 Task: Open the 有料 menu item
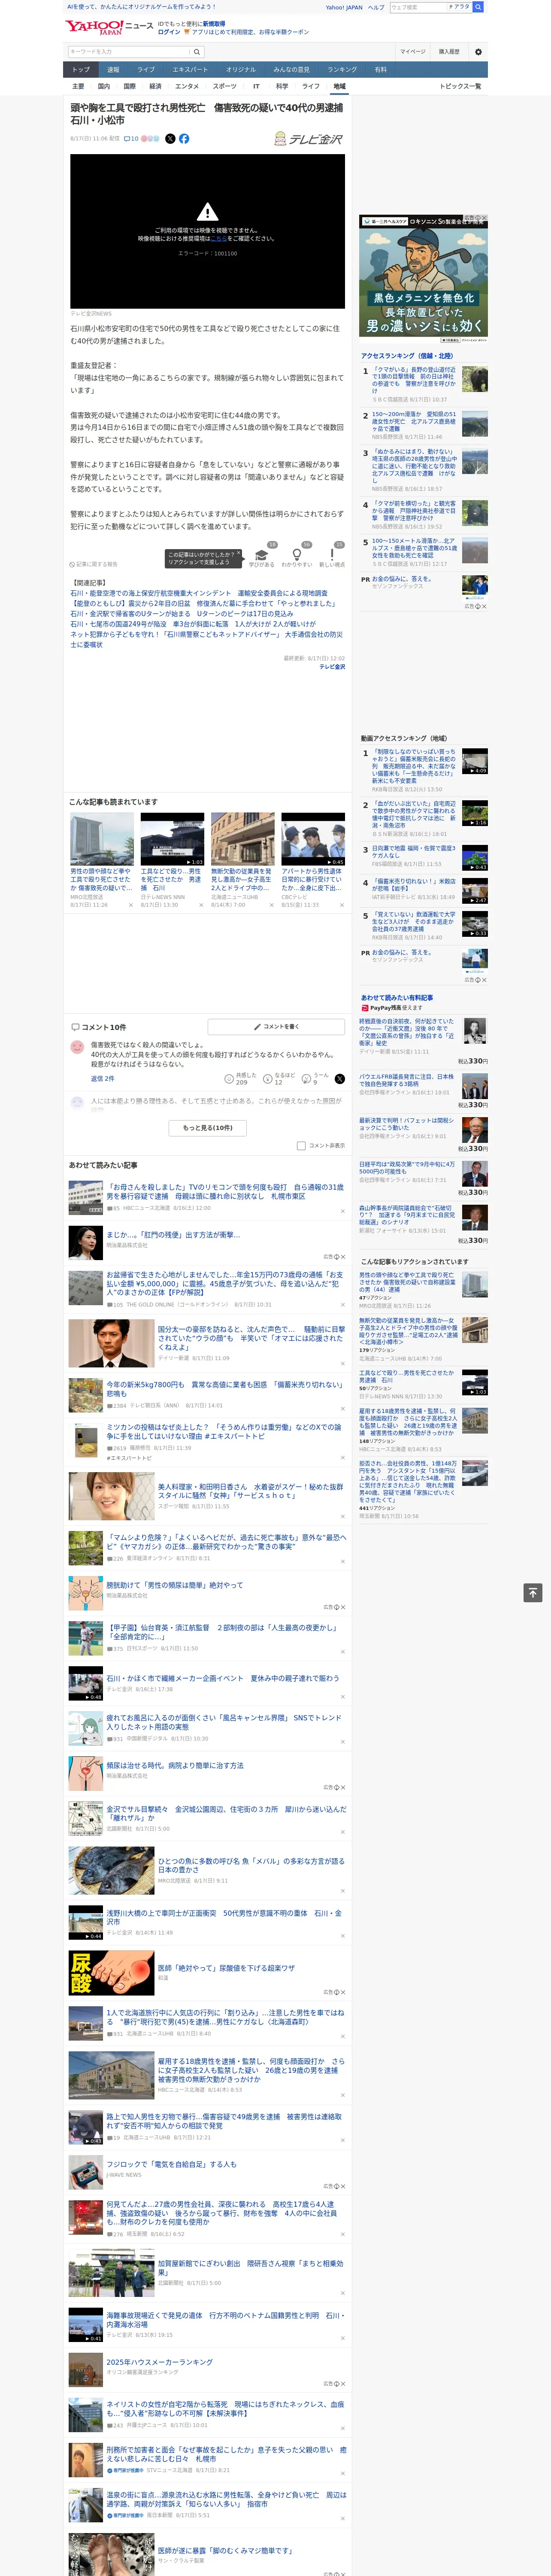[x=380, y=70]
